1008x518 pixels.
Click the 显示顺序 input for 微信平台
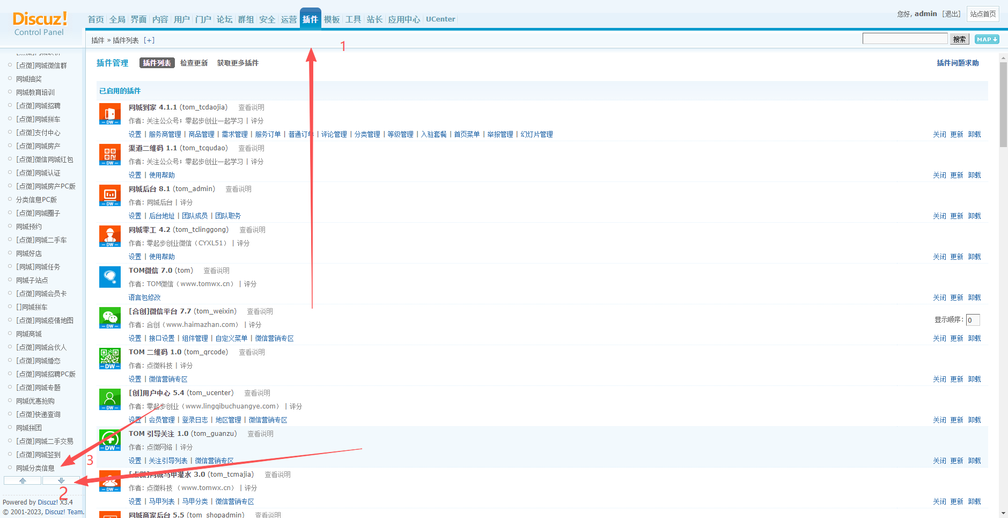point(973,320)
